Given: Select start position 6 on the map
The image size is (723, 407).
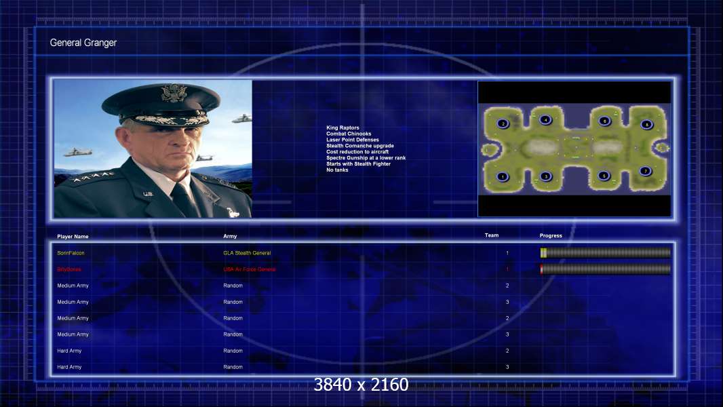Looking at the screenshot, I should tap(604, 121).
